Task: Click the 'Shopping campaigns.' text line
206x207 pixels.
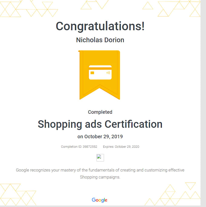Action: (x=100, y=177)
